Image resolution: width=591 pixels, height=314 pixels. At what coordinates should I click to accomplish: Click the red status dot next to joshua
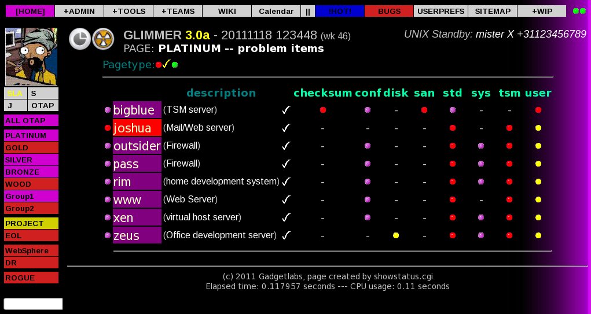pyautogui.click(x=107, y=128)
